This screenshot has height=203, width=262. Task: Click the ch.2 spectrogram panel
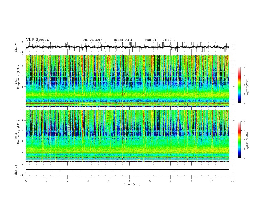127,136
